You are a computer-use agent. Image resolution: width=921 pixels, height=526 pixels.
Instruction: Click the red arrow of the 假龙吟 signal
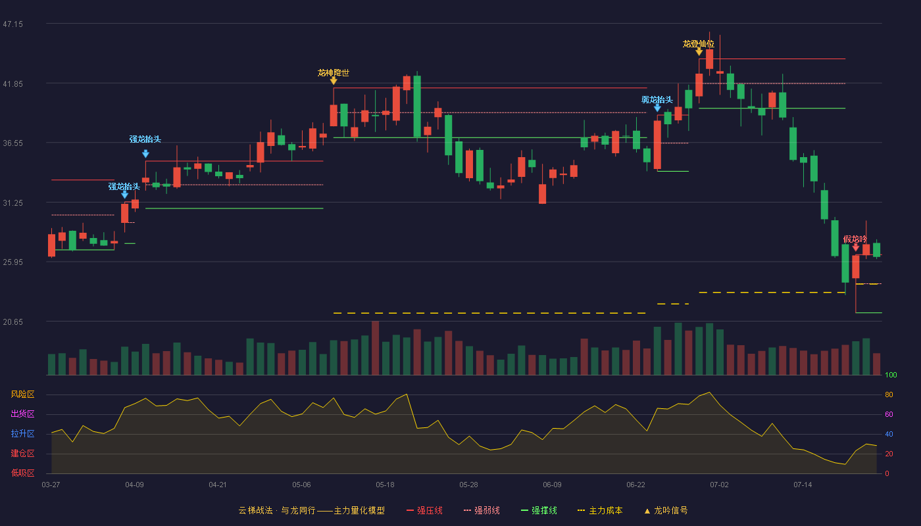tap(856, 247)
